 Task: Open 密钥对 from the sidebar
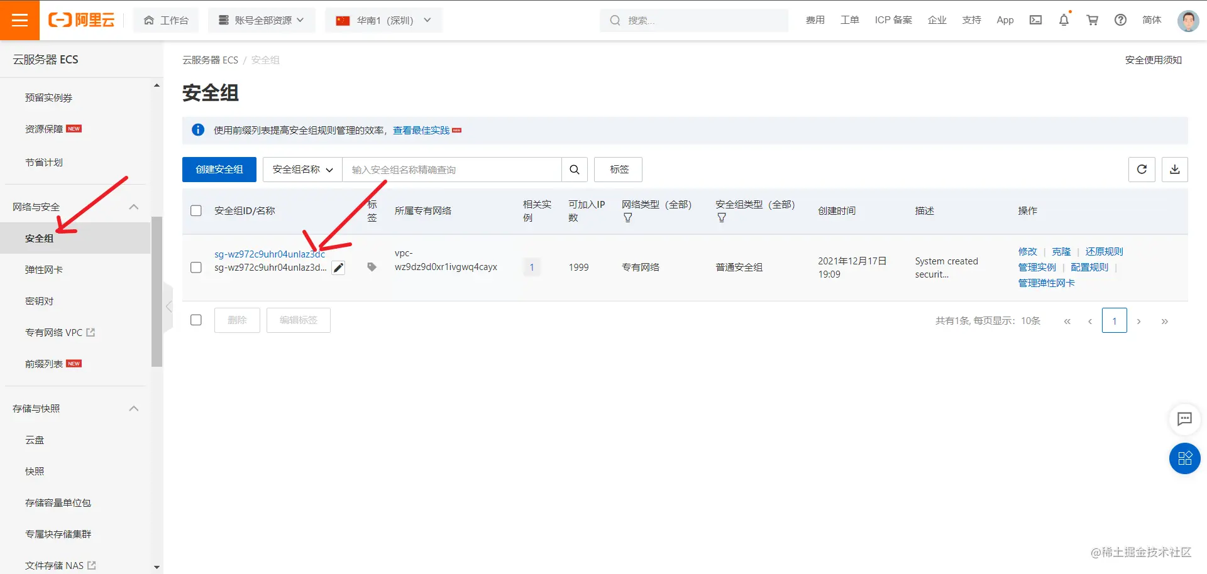(40, 301)
